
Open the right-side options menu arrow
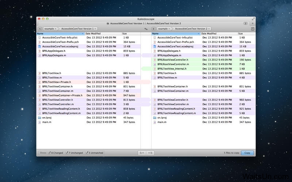(253, 28)
